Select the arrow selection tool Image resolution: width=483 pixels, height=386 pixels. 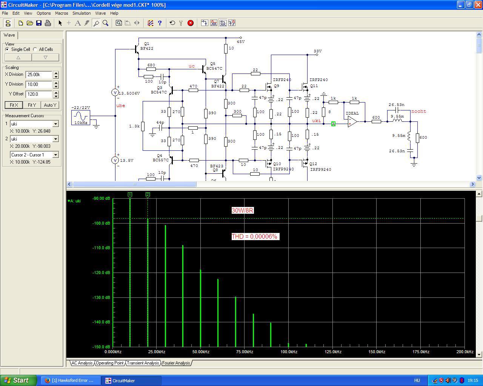(60, 23)
